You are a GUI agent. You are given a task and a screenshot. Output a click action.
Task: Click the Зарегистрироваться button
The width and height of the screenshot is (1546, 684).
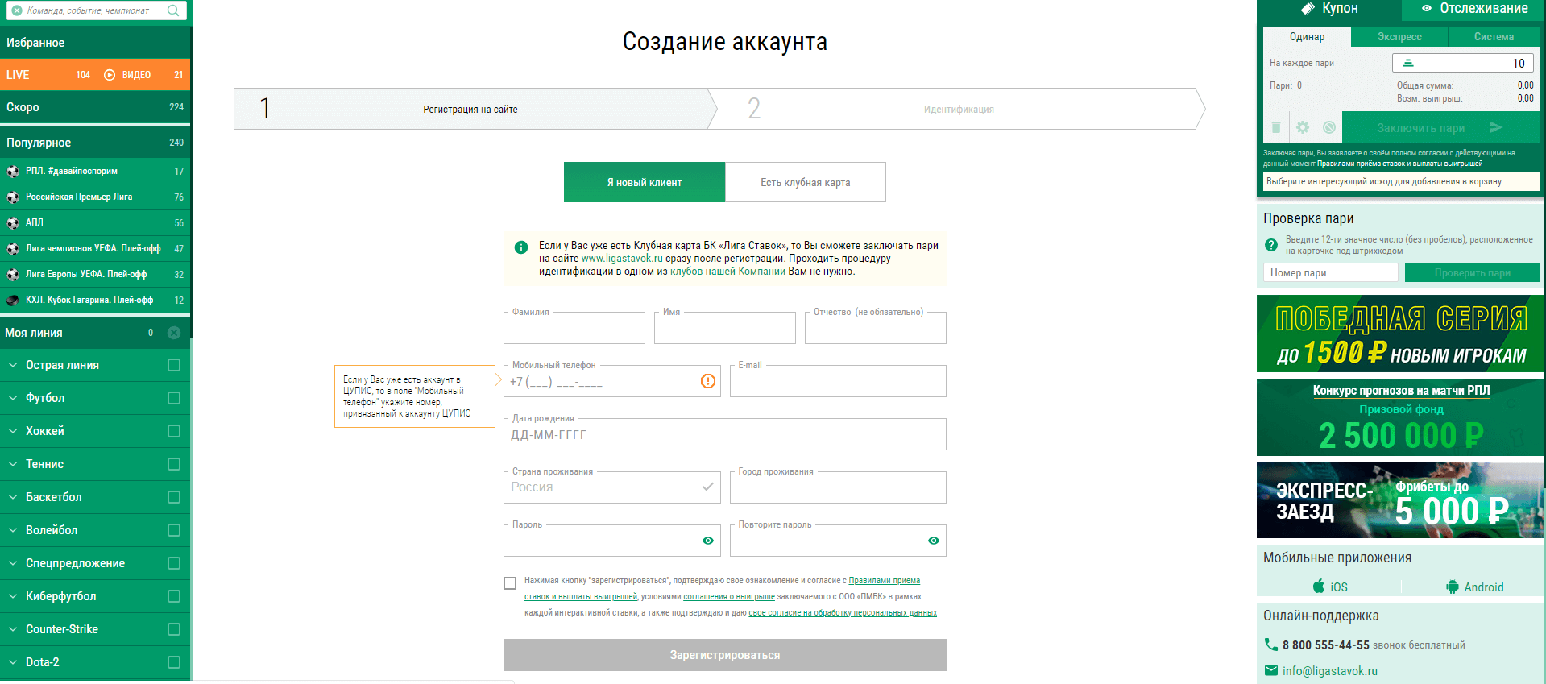(725, 655)
